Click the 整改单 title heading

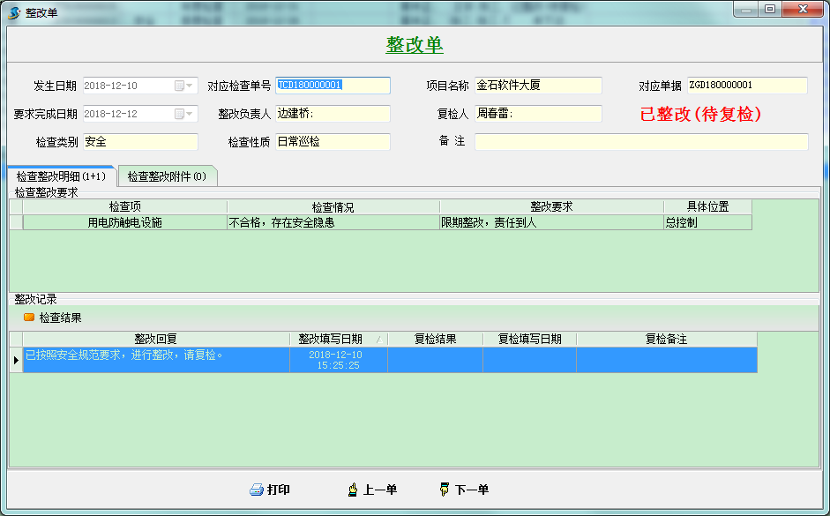[x=415, y=44]
